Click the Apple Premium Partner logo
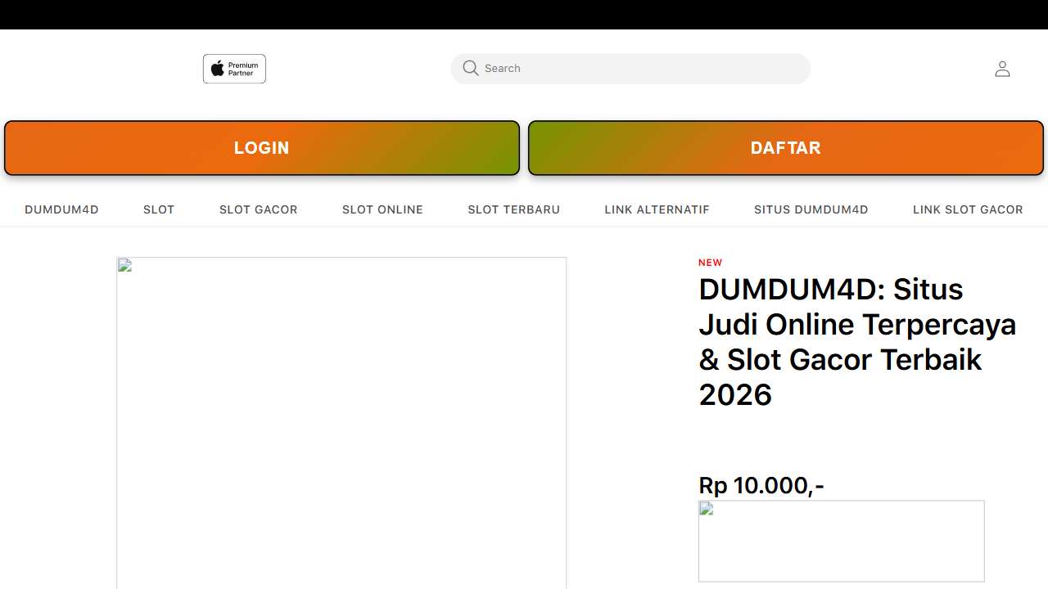 (234, 69)
